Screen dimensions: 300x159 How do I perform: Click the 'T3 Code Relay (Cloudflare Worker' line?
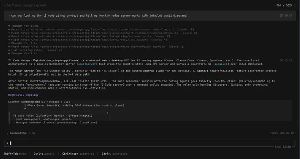click(53, 116)
